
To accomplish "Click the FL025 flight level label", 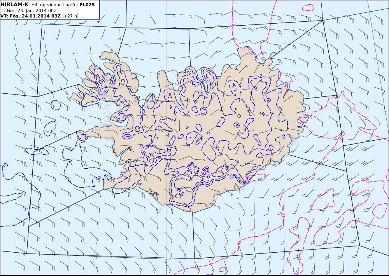I will click(87, 5).
